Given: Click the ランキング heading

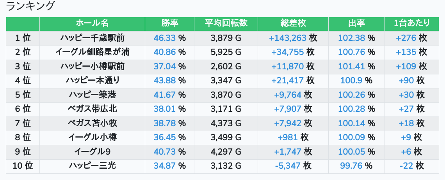Looking at the screenshot, I should click(31, 6).
